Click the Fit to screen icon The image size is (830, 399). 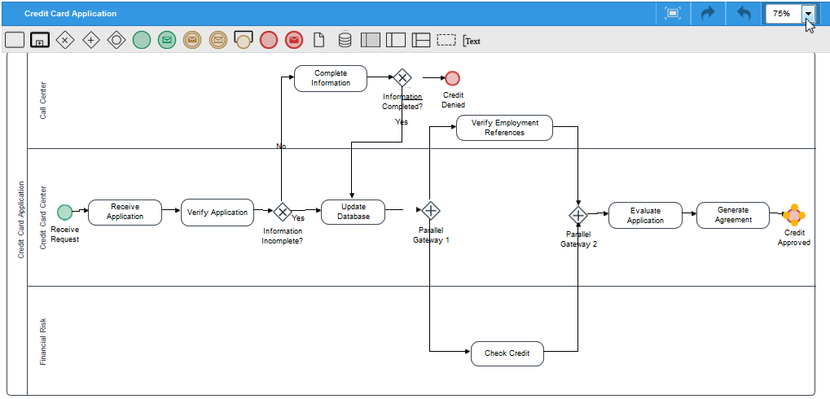[672, 14]
